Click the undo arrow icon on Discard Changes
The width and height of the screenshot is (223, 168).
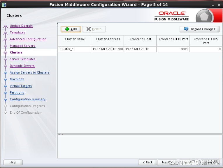(x=186, y=29)
